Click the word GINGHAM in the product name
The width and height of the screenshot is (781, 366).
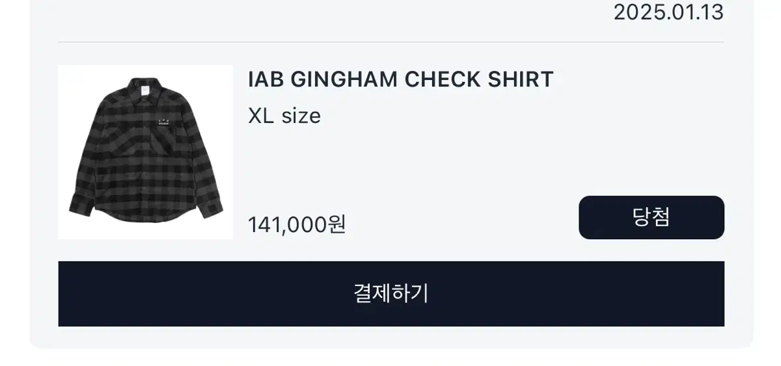344,79
